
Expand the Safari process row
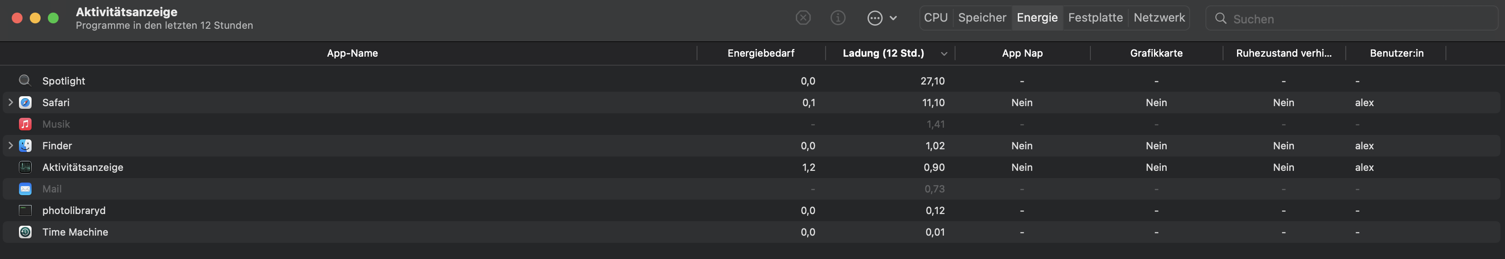[10, 103]
